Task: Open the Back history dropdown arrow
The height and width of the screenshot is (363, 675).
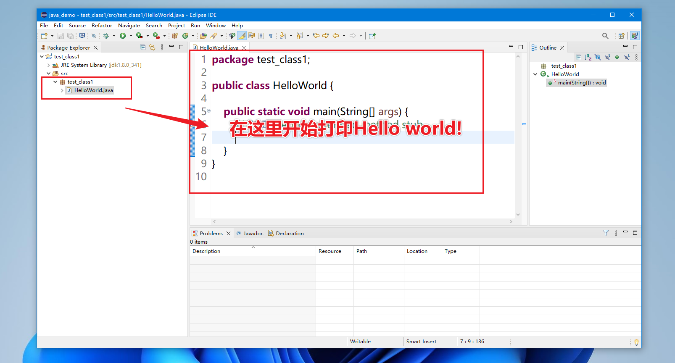Action: point(344,36)
